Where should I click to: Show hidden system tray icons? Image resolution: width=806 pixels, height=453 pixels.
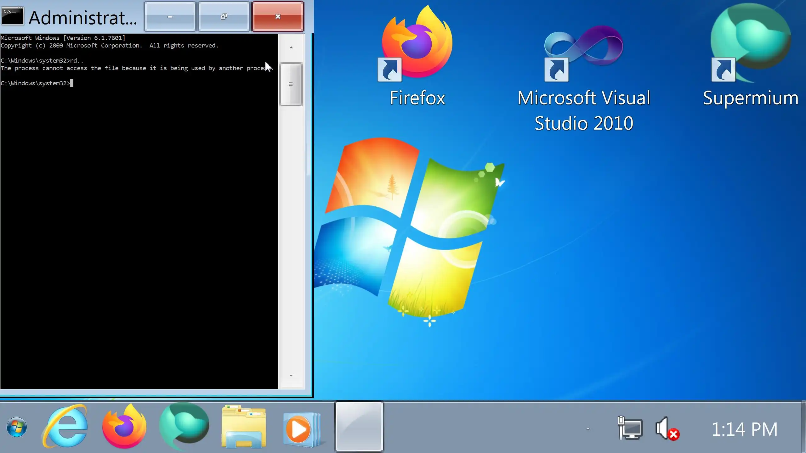pyautogui.click(x=587, y=428)
